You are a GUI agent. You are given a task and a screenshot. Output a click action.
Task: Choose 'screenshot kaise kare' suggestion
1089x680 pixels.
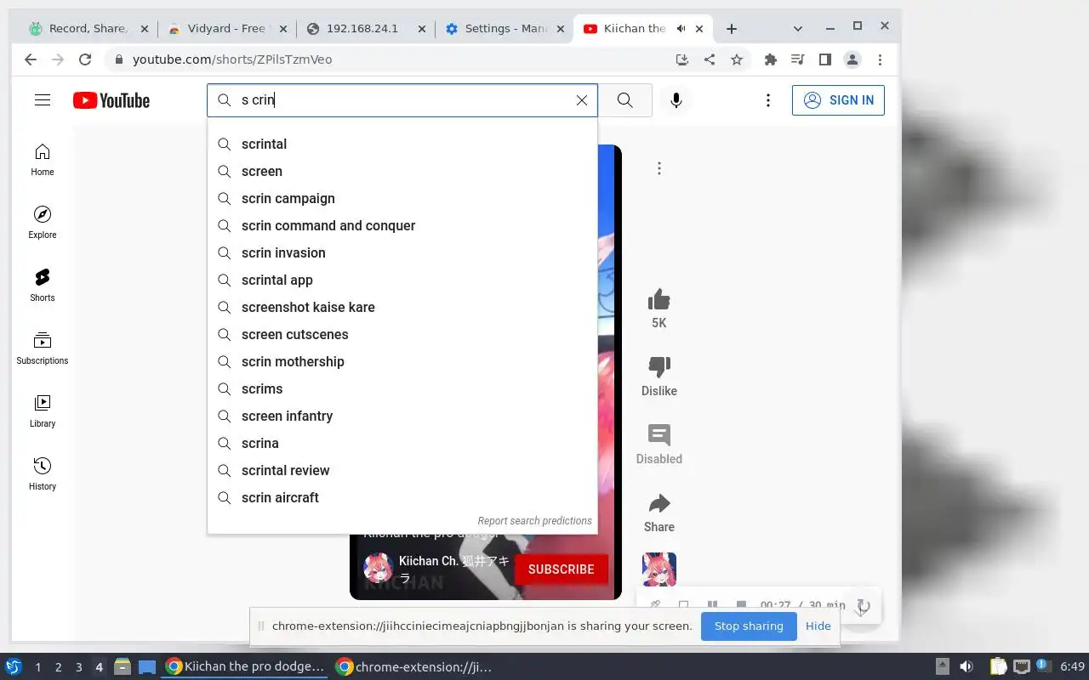coord(402,308)
